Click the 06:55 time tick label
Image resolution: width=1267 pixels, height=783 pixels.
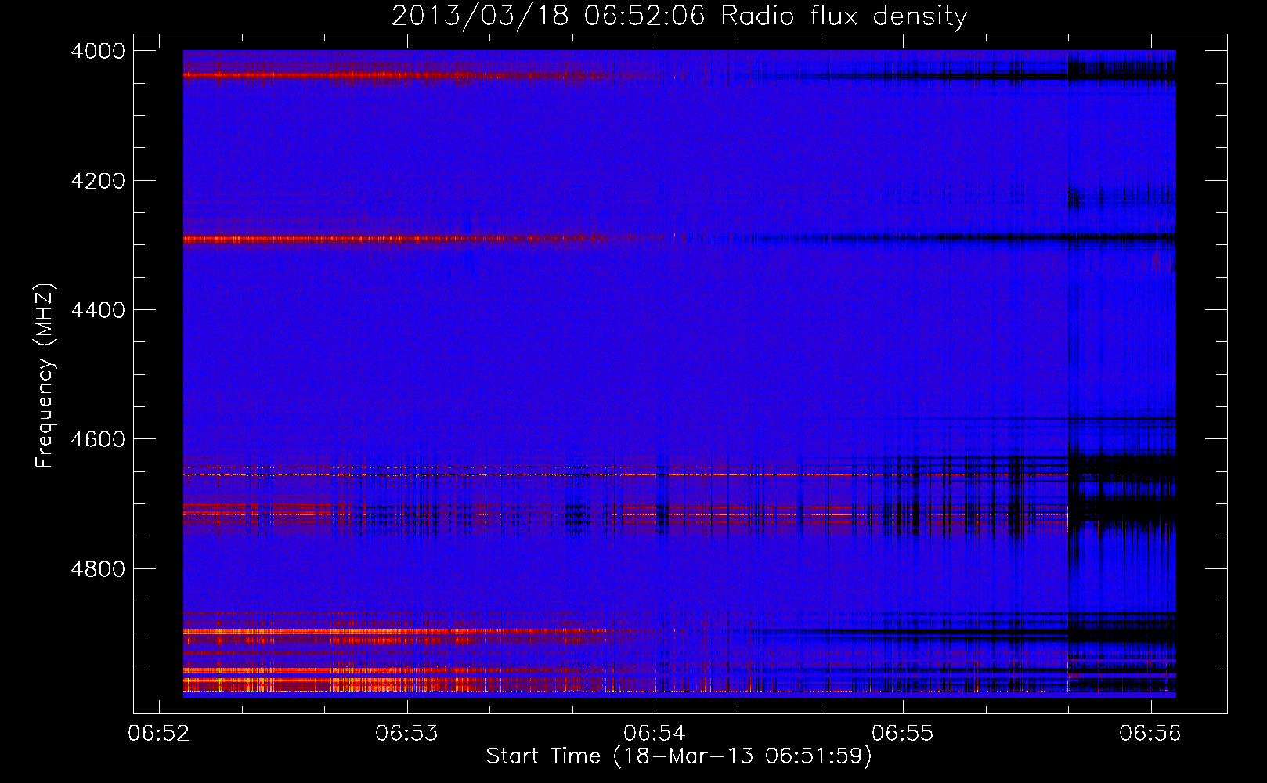[903, 733]
